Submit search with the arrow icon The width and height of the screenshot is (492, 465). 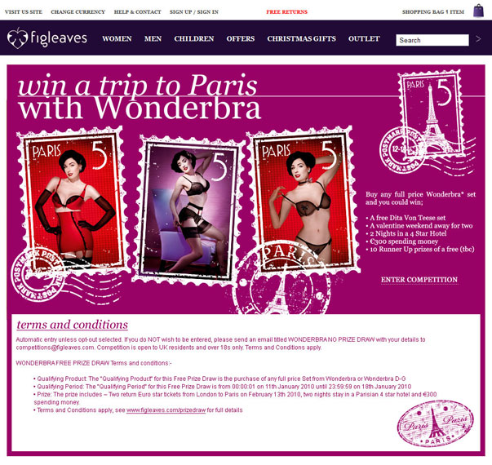pyautogui.click(x=478, y=39)
